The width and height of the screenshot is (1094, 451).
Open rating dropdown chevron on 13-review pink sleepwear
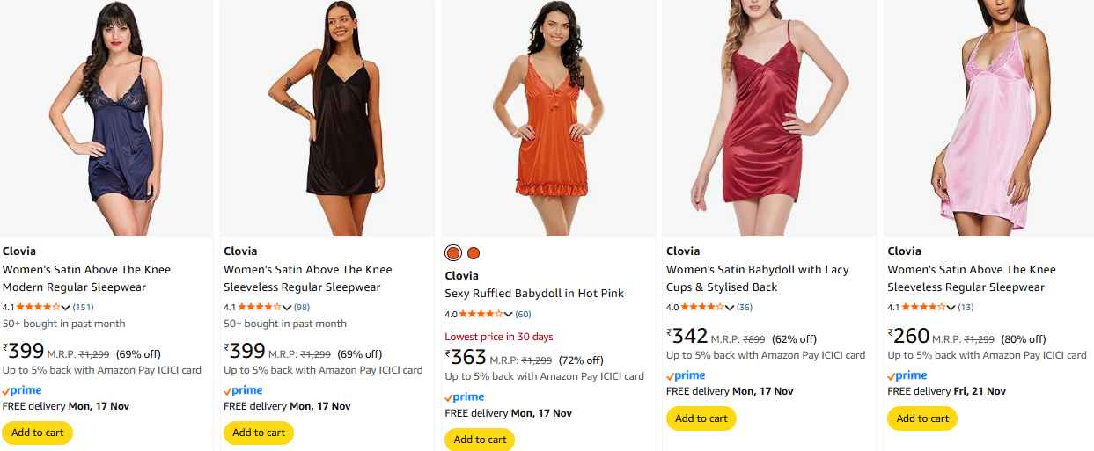[x=951, y=308]
